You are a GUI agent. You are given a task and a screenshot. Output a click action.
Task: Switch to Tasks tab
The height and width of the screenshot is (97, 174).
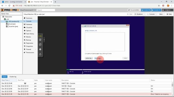coord(5,77)
